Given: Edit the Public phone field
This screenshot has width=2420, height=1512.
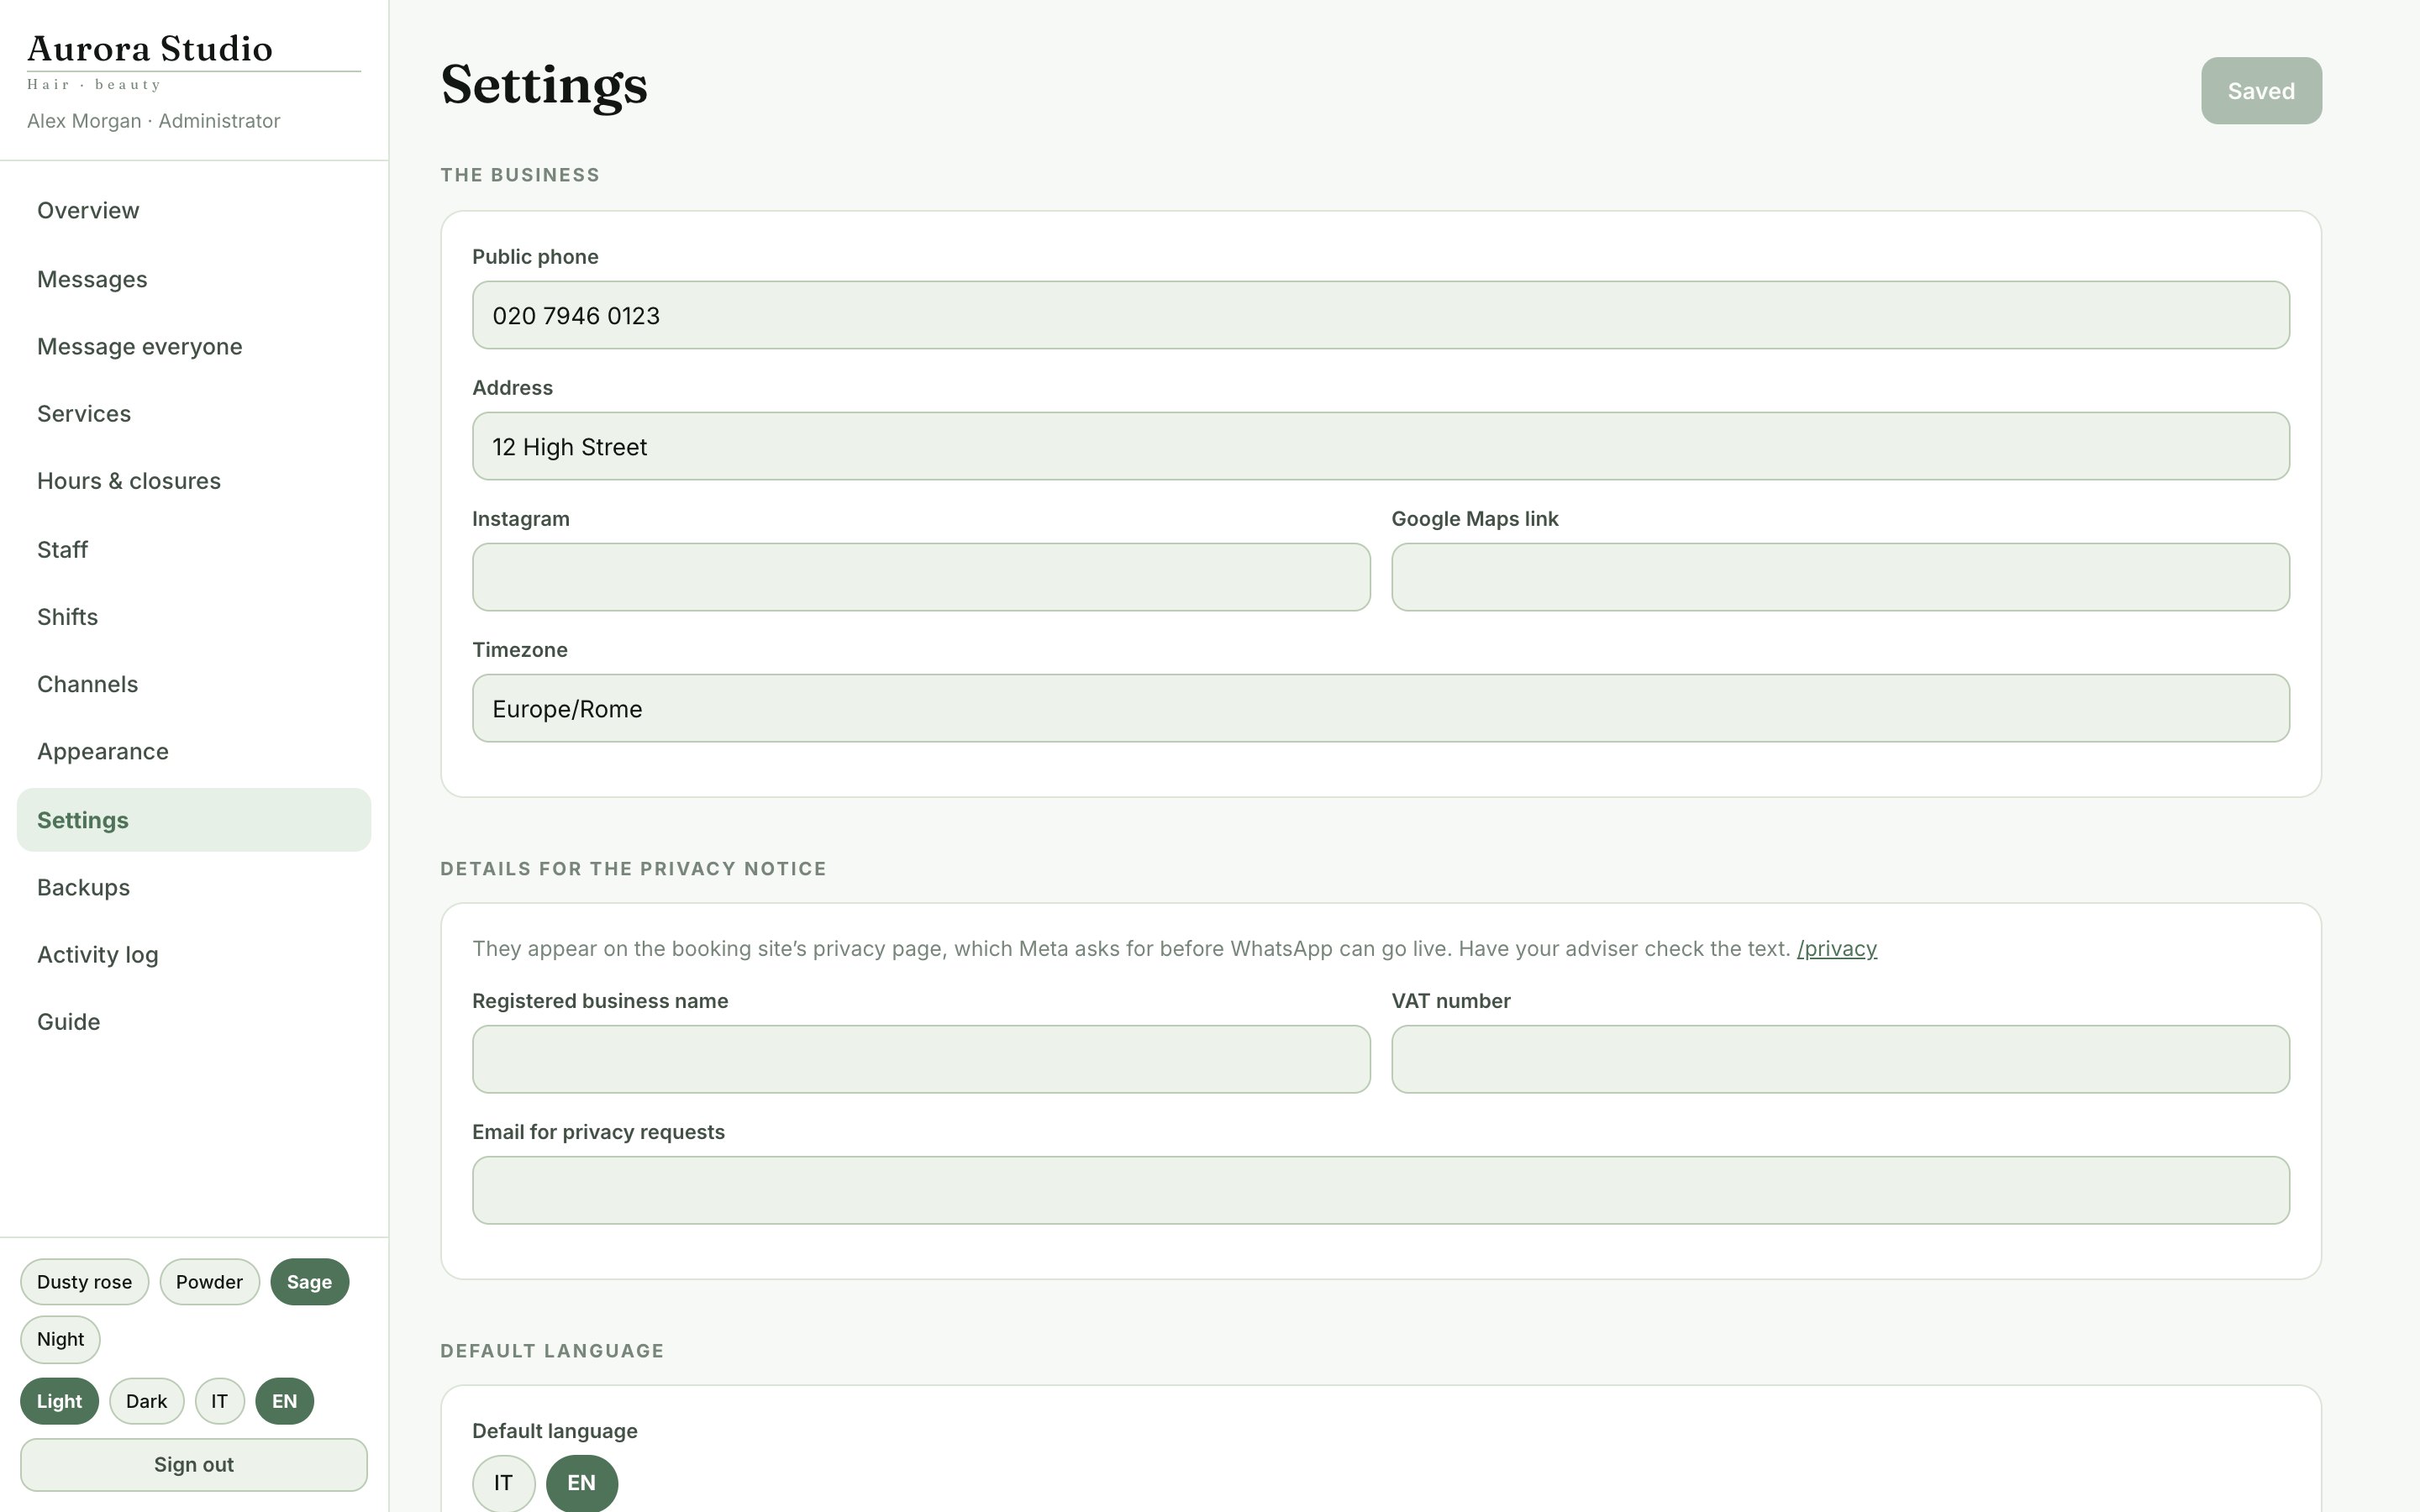Looking at the screenshot, I should pyautogui.click(x=1380, y=316).
